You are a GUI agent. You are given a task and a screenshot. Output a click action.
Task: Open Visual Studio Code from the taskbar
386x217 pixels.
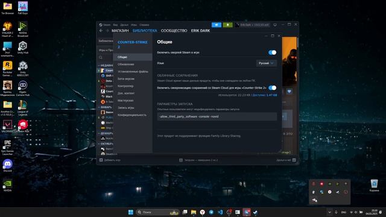pyautogui.click(x=220, y=212)
